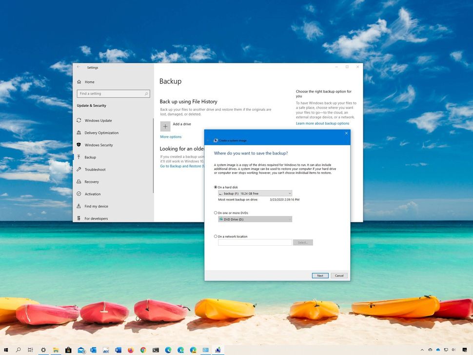This screenshot has width=473, height=355.
Task: Select the On a network location option
Action: coord(216,236)
